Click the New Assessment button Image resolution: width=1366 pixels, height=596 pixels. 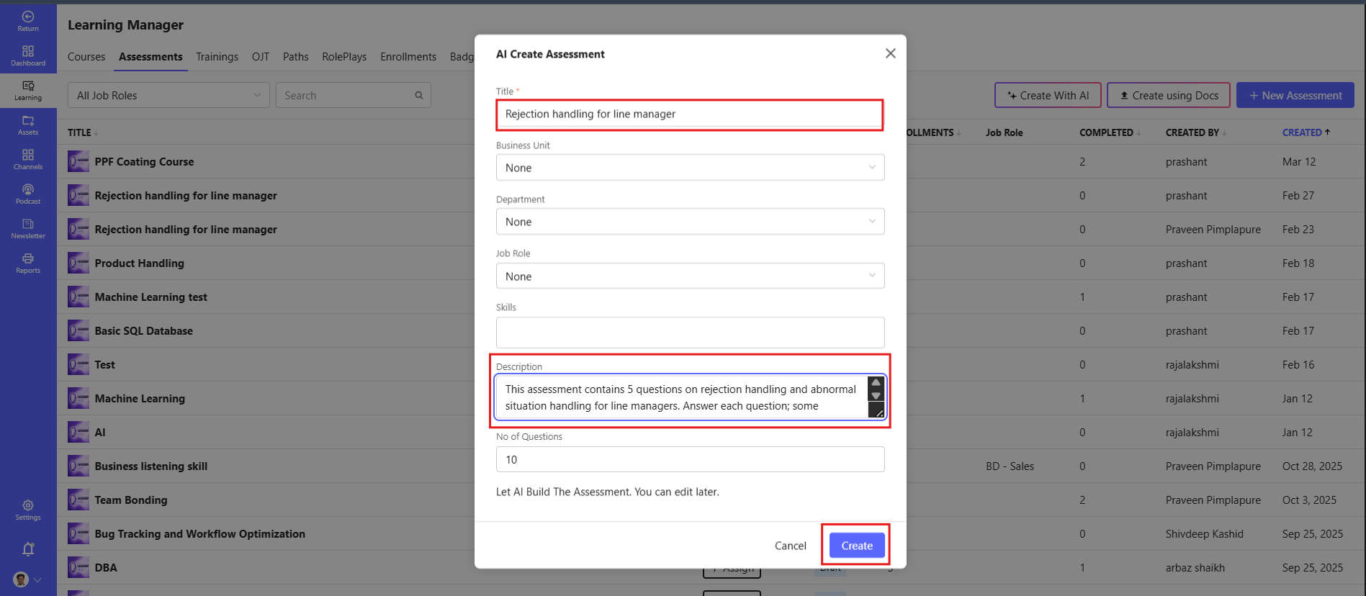(x=1295, y=95)
